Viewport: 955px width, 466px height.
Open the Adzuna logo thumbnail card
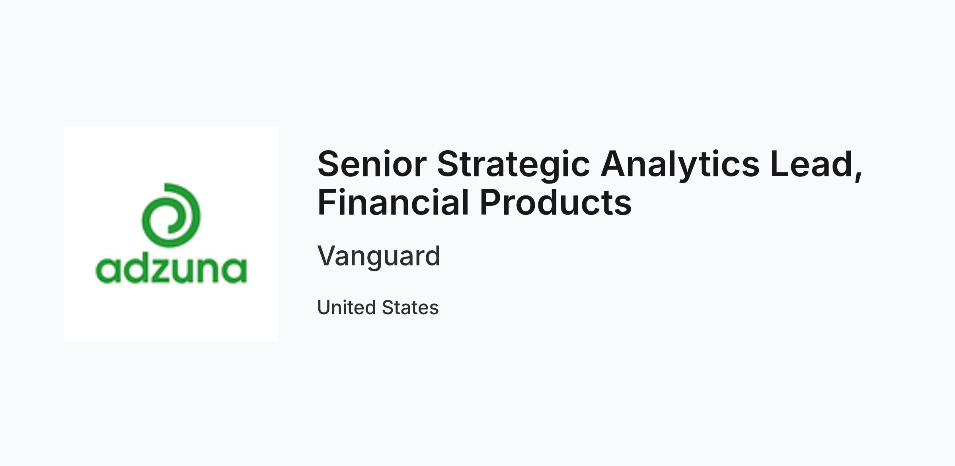point(171,233)
